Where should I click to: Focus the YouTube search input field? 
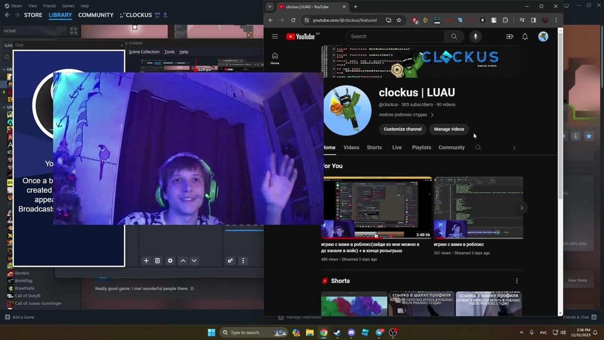click(395, 36)
